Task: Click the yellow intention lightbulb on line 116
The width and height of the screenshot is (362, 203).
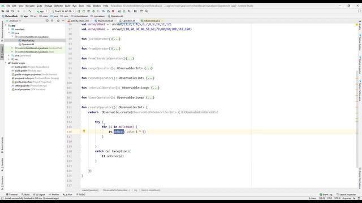Action: pyautogui.click(x=84, y=131)
